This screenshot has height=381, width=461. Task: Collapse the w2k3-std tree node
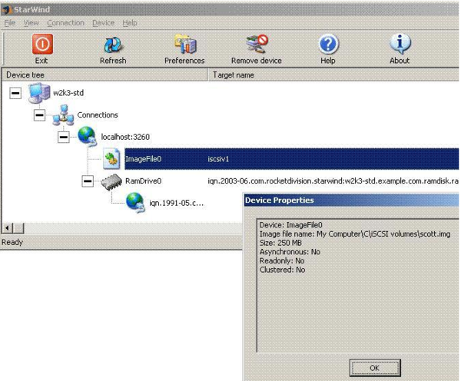15,93
